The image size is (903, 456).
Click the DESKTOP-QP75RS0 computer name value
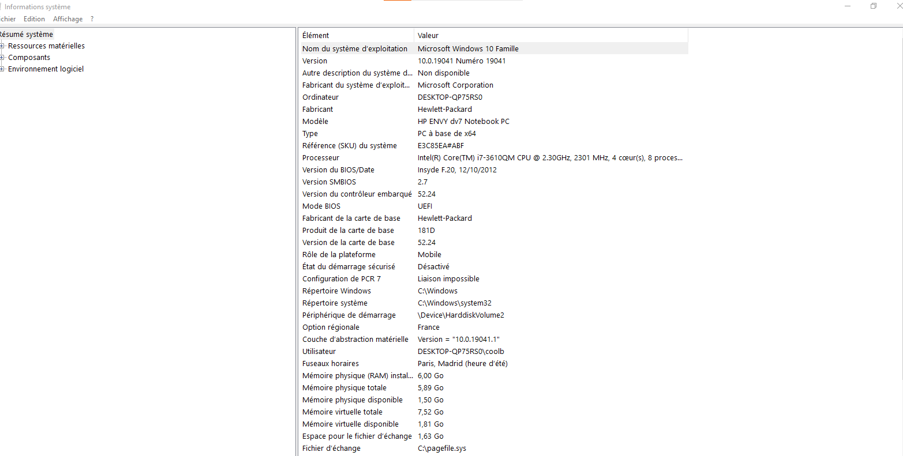click(450, 97)
